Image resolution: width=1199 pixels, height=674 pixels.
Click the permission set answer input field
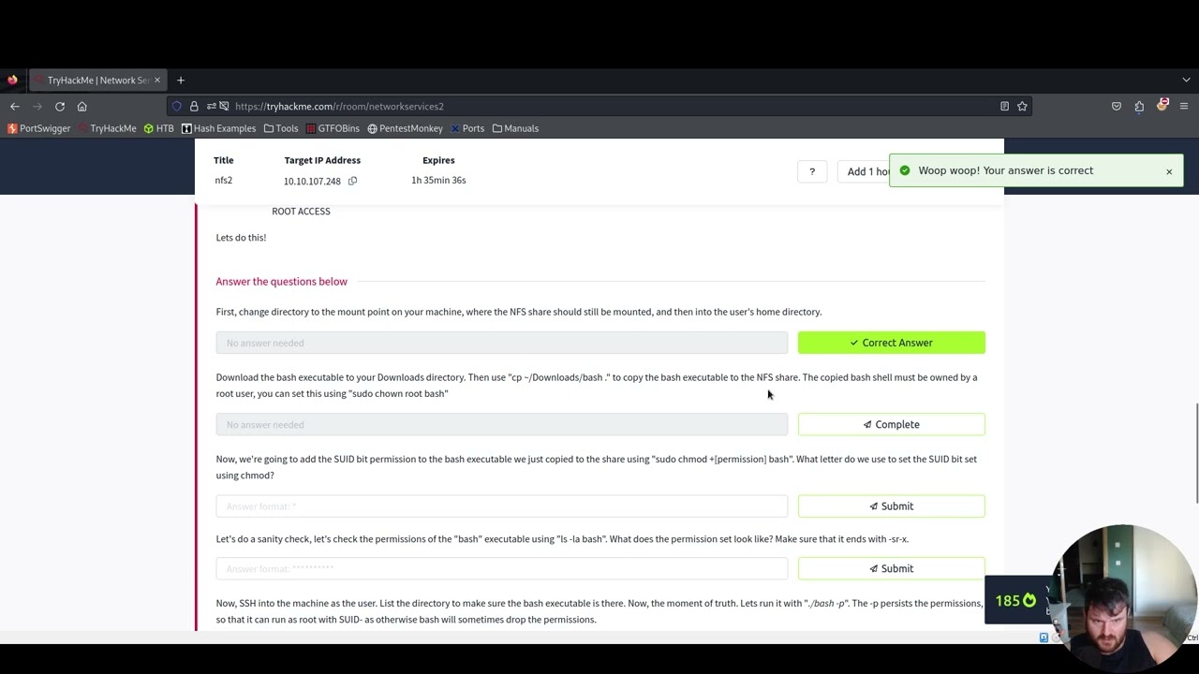502,569
